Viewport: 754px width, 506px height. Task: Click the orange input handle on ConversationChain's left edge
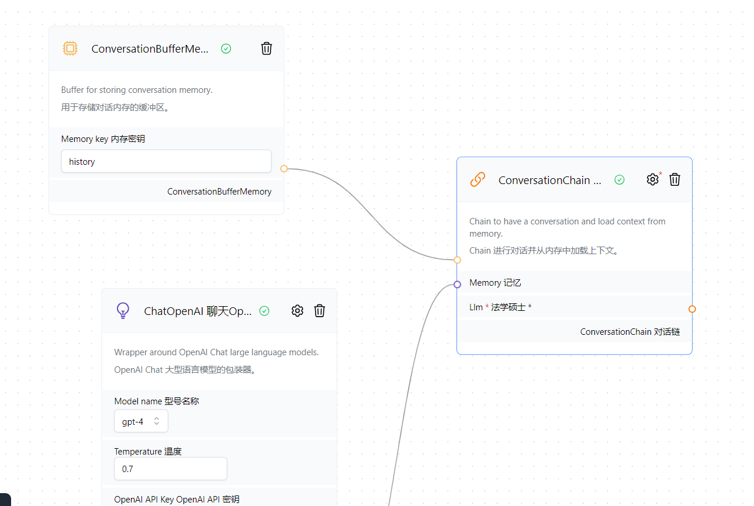point(457,260)
